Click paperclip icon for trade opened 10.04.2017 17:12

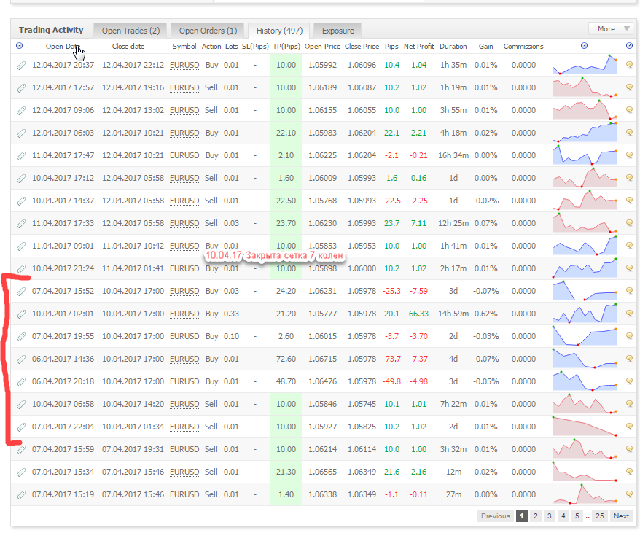point(21,178)
